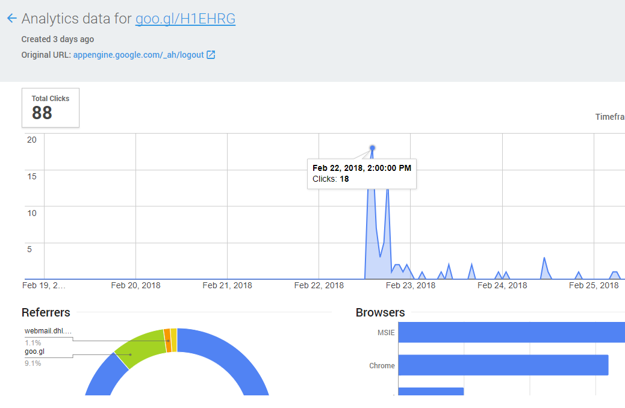Click the "webmail.dhl...." referrer label
Viewport: 625px width, 408px height.
(x=48, y=331)
